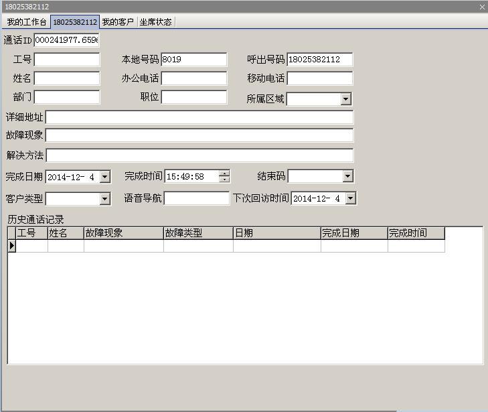
Task: Select the 坐席状态 tab
Action: 155,21
